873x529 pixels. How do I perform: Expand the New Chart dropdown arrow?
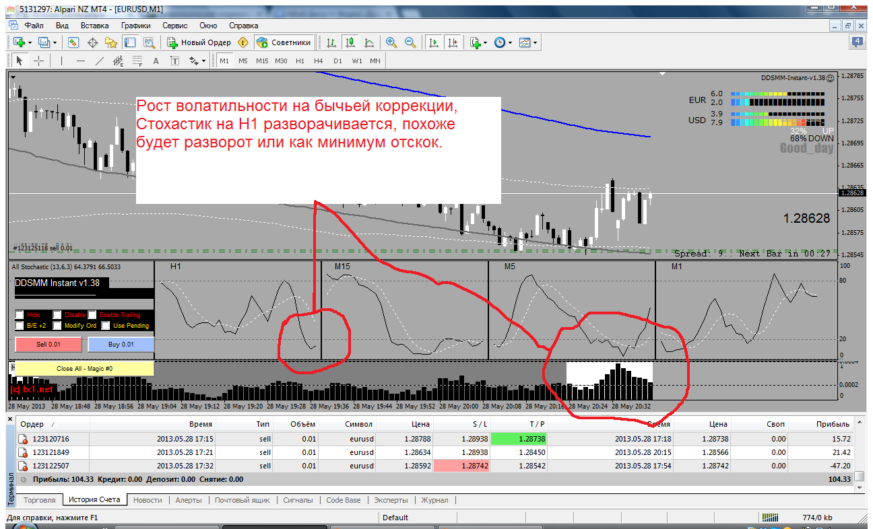pyautogui.click(x=30, y=43)
